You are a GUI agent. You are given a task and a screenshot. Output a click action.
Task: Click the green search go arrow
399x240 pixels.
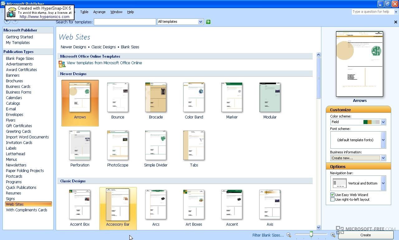pyautogui.click(x=208, y=22)
